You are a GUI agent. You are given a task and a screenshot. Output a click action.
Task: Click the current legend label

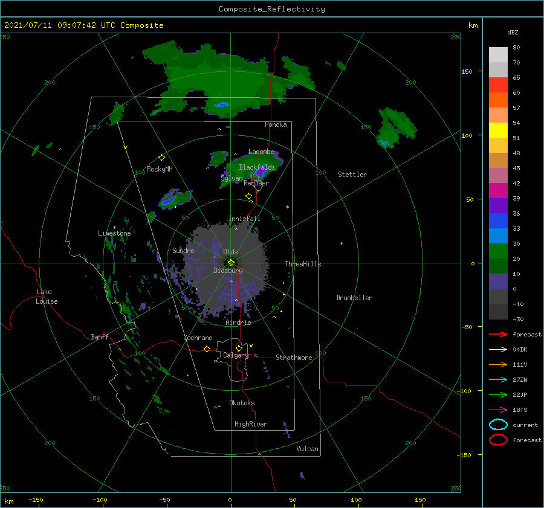(525, 425)
